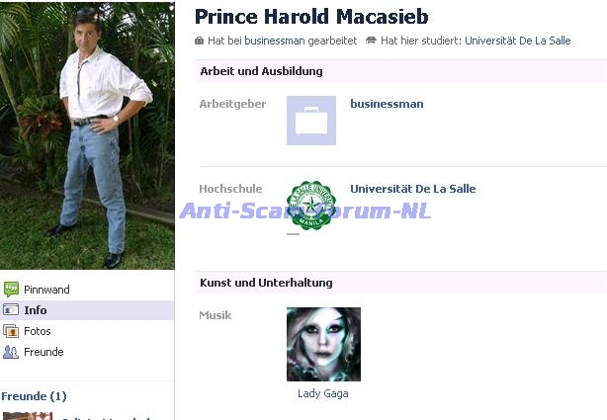
Task: Open the 'businessman' employer link under Arbeitgeber
Action: click(387, 104)
